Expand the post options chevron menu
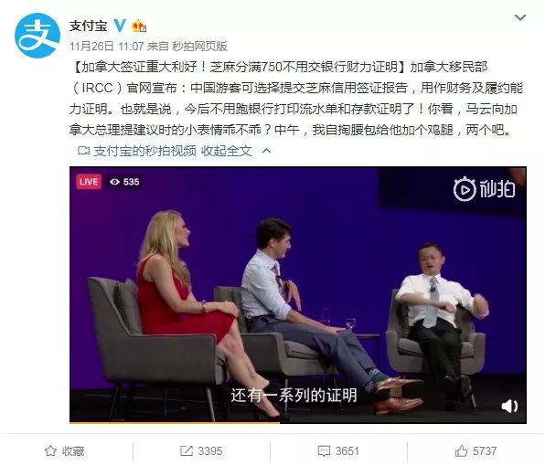The width and height of the screenshot is (545, 466). click(x=520, y=17)
